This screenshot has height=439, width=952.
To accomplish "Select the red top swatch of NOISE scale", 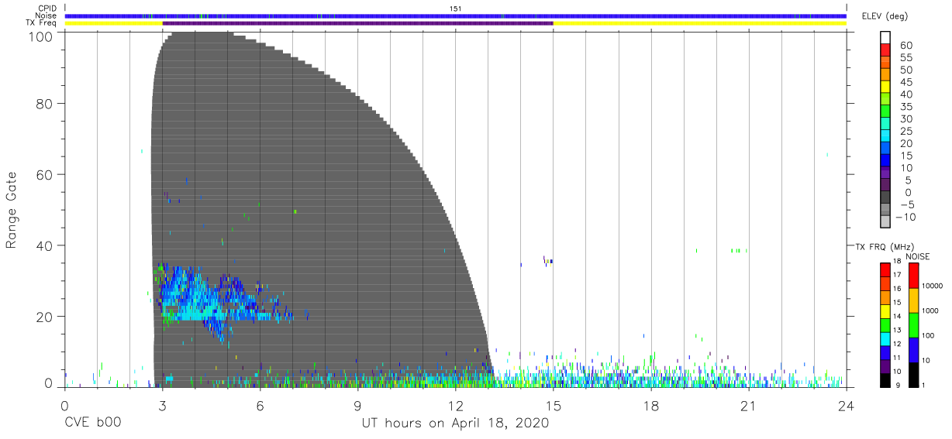I will 914,275.
